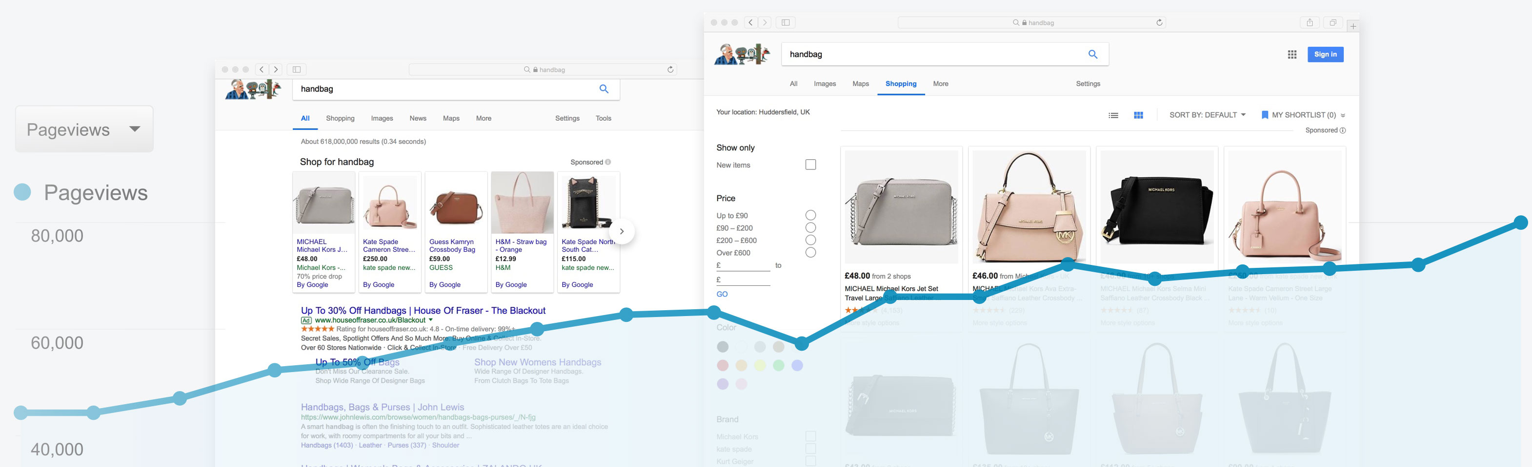This screenshot has width=1532, height=467.
Task: Select Over £600 price option
Action: [x=810, y=253]
